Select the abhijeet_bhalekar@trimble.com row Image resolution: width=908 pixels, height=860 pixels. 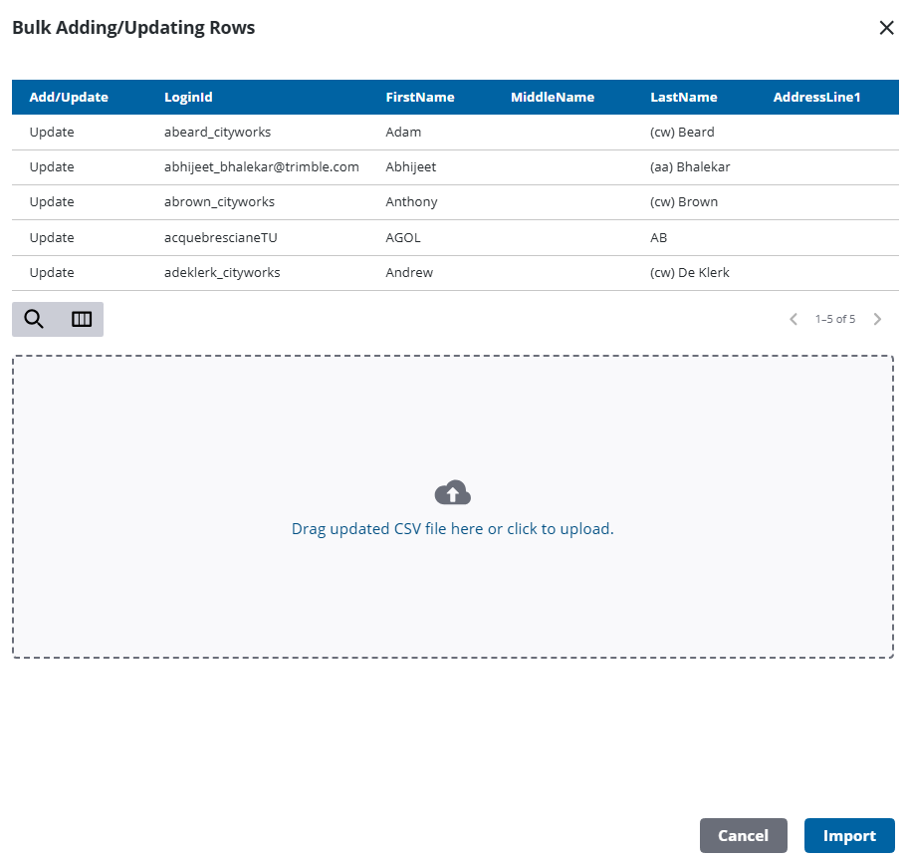[x=261, y=167]
